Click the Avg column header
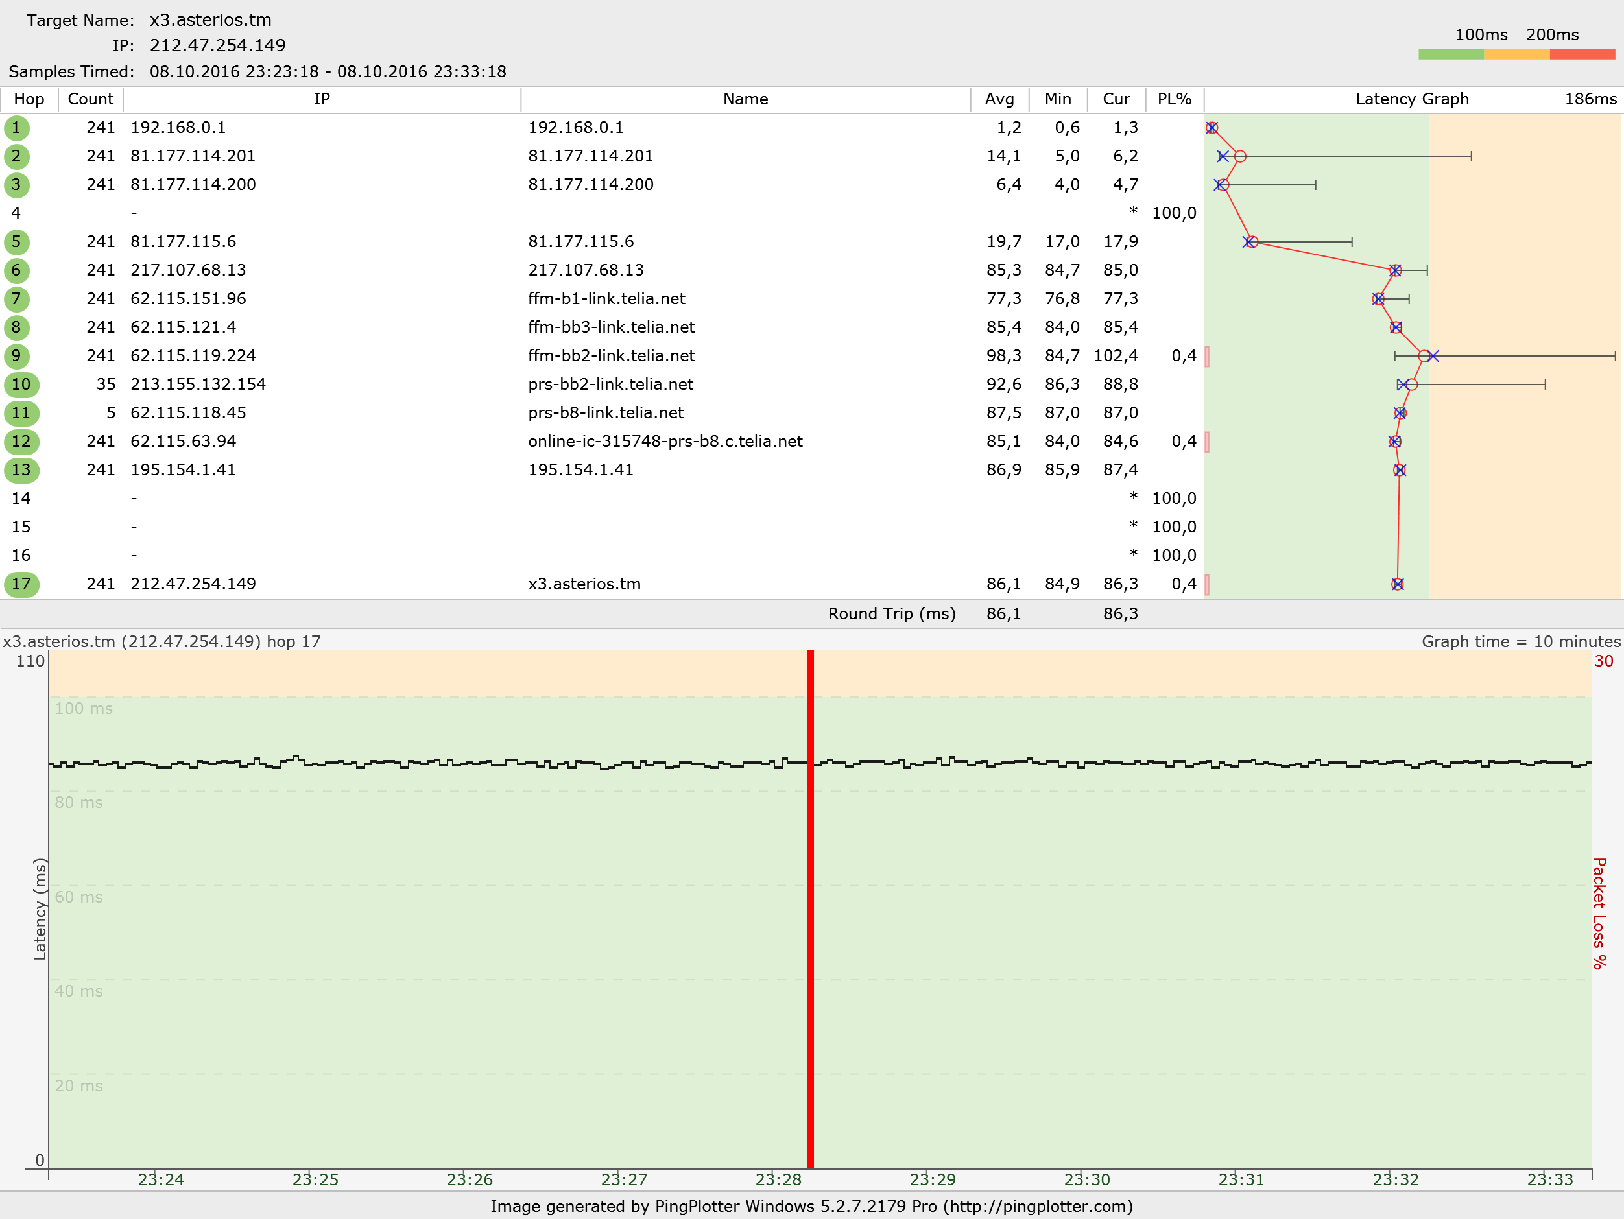Viewport: 1624px width, 1219px height. pos(999,99)
